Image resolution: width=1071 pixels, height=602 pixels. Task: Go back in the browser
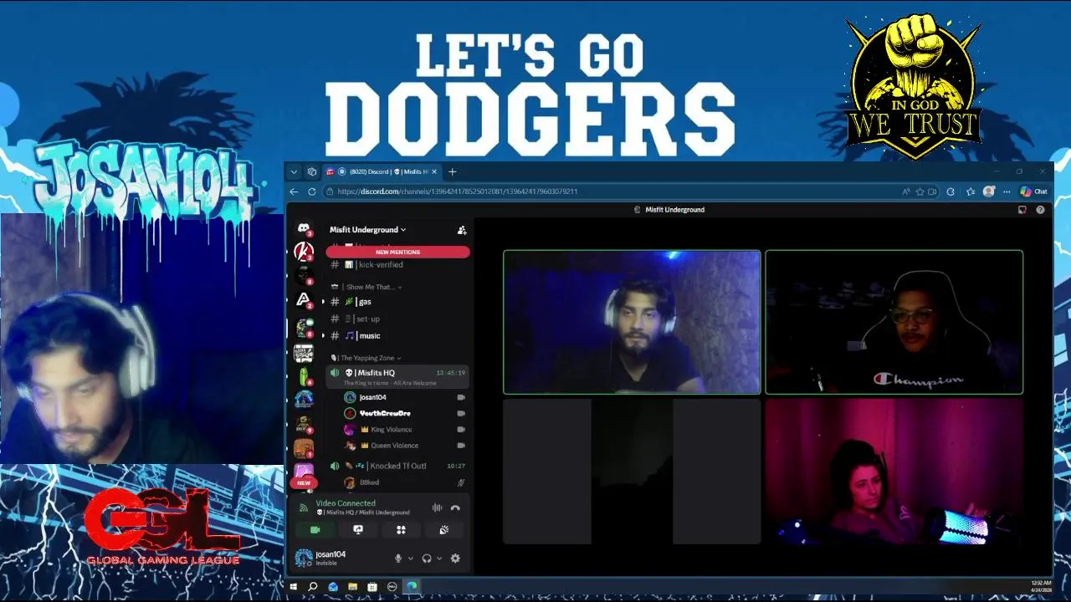[x=294, y=191]
